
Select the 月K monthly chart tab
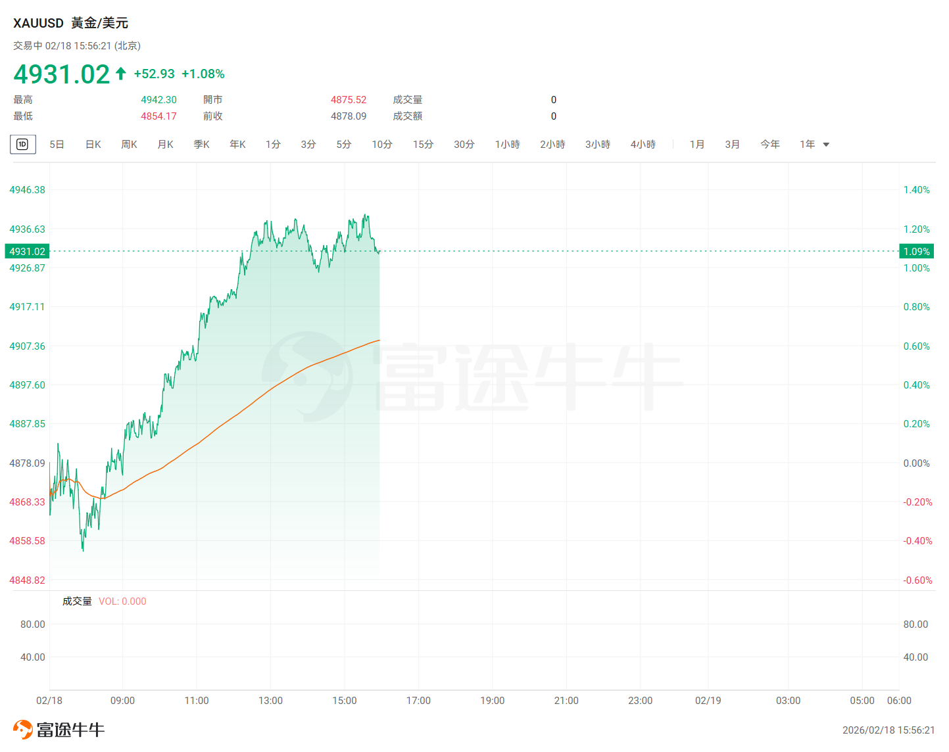[165, 145]
